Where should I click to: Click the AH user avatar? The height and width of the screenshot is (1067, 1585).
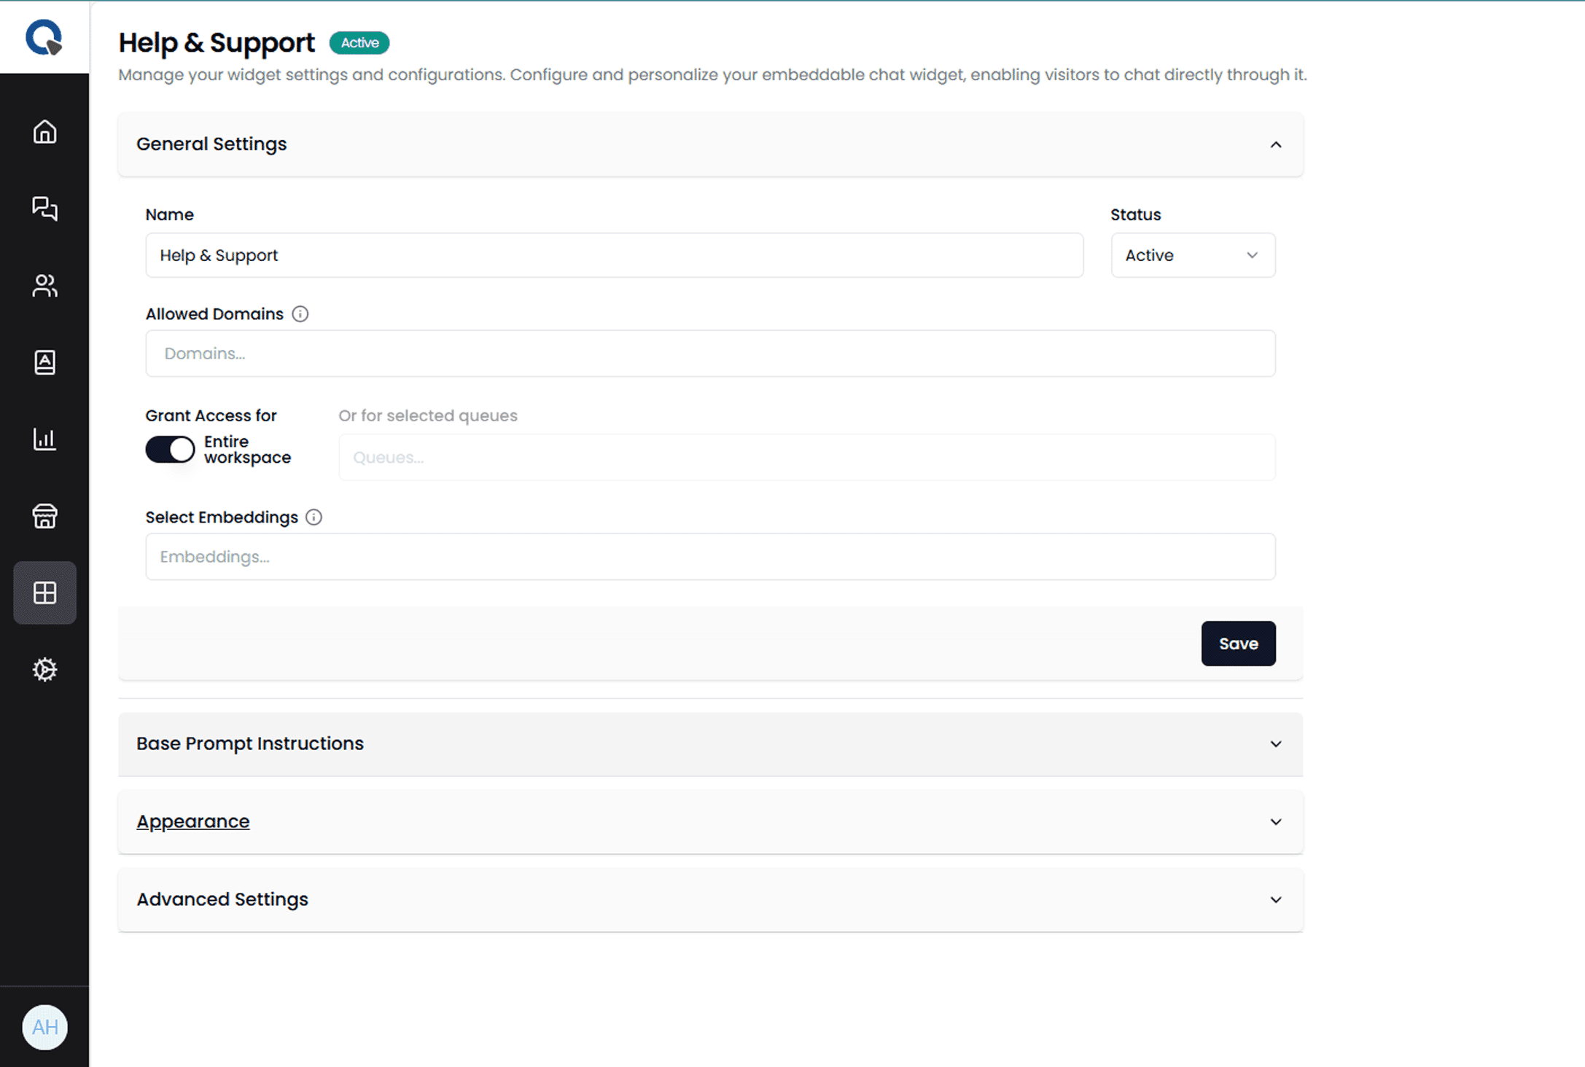[x=44, y=1028]
